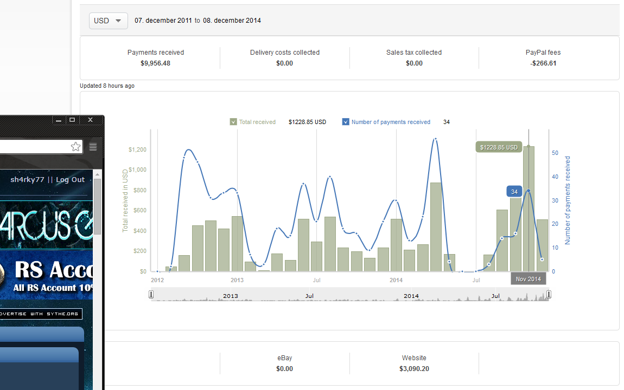The width and height of the screenshot is (624, 390).
Task: Click the 2013 label on range navigator
Action: point(231,296)
